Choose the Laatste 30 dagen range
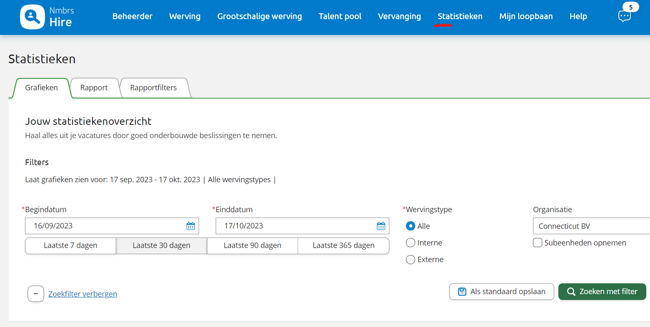Image resolution: width=650 pixels, height=327 pixels. (x=162, y=245)
